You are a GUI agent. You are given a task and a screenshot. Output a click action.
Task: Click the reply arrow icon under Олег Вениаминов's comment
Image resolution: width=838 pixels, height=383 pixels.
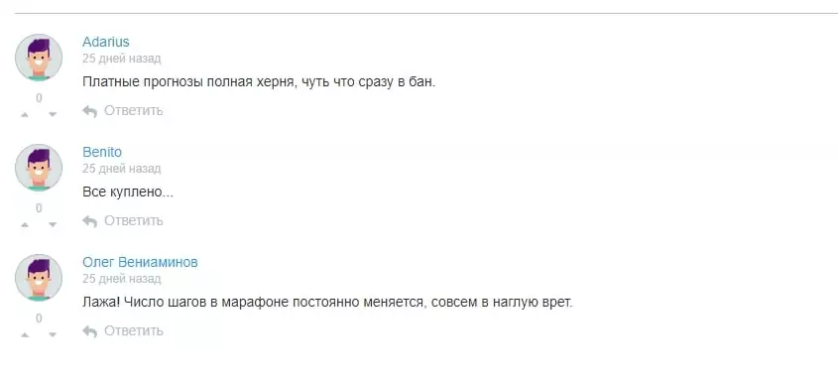pos(90,331)
